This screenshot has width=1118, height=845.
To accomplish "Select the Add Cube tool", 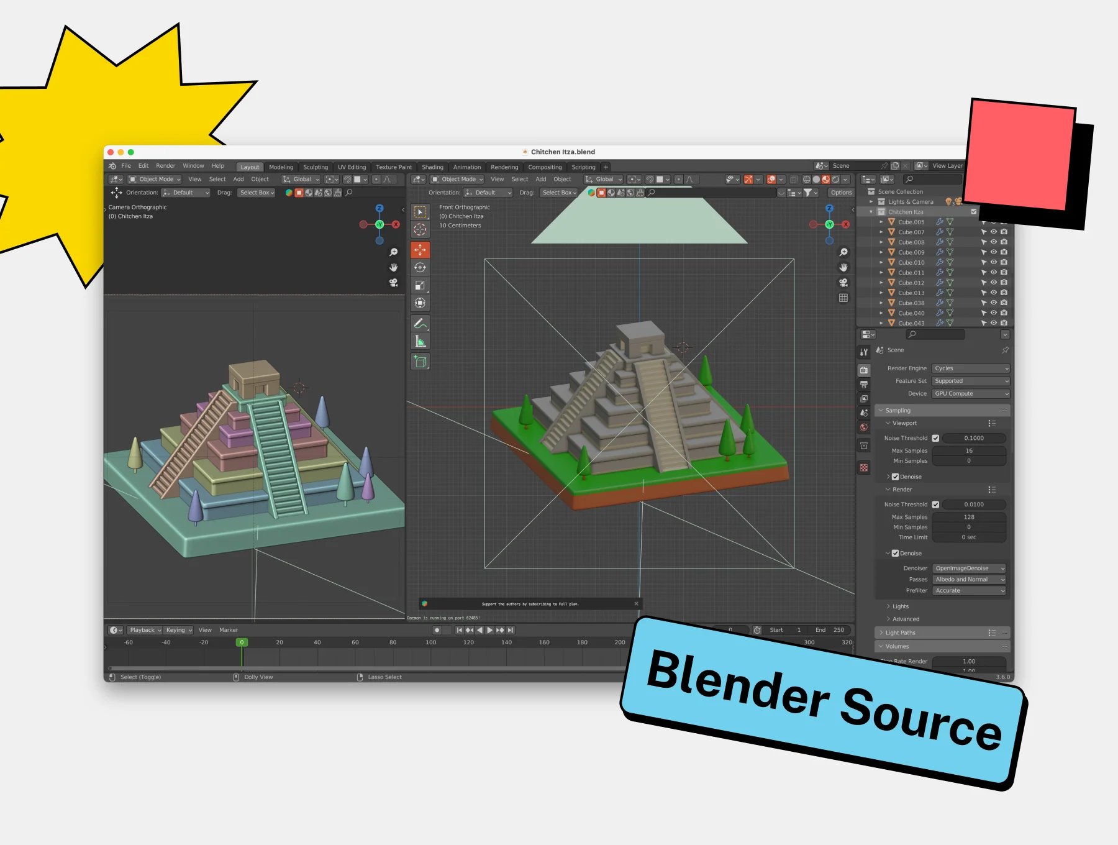I will coord(420,362).
